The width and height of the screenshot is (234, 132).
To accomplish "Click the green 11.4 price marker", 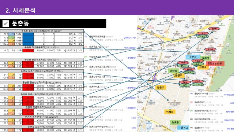I will (x=183, y=66).
